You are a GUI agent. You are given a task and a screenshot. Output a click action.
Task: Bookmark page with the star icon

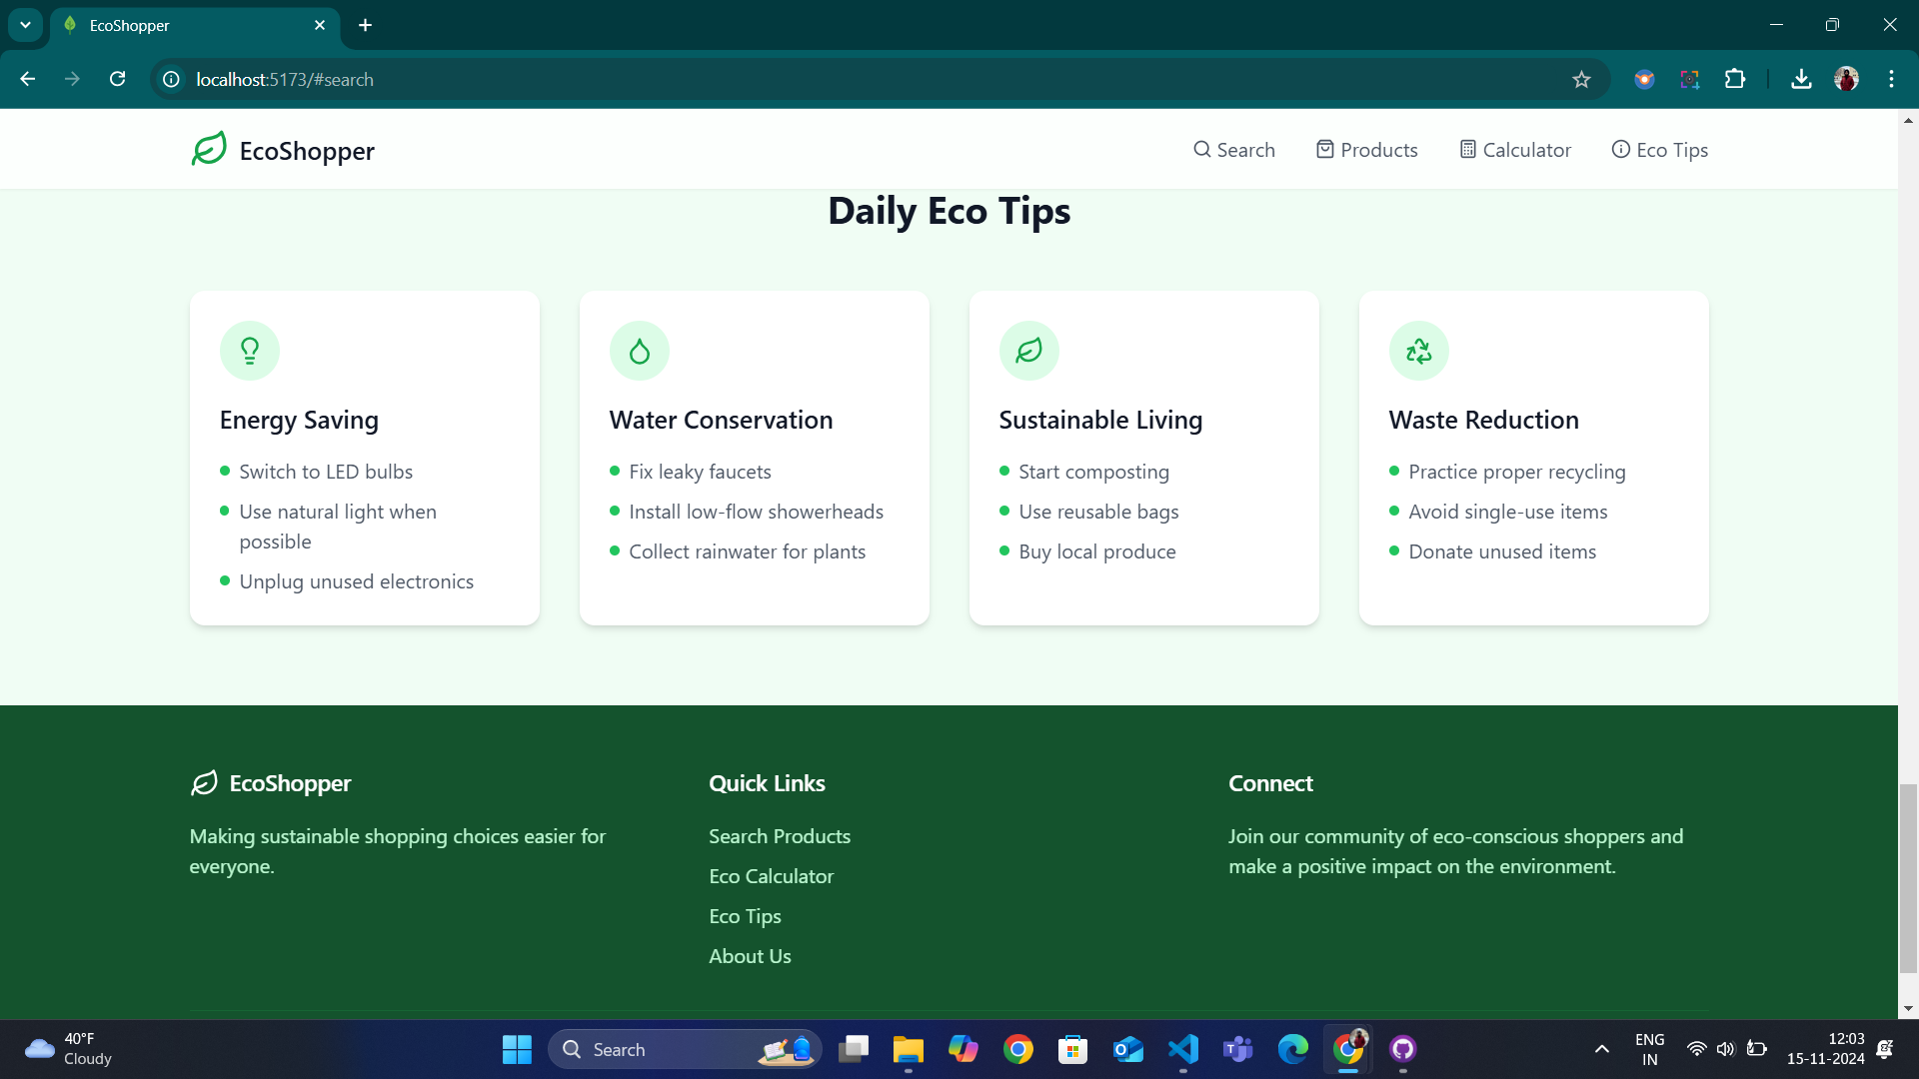1581,80
